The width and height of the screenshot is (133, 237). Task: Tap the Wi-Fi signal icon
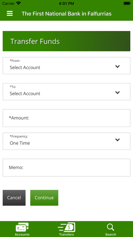click(19, 3)
